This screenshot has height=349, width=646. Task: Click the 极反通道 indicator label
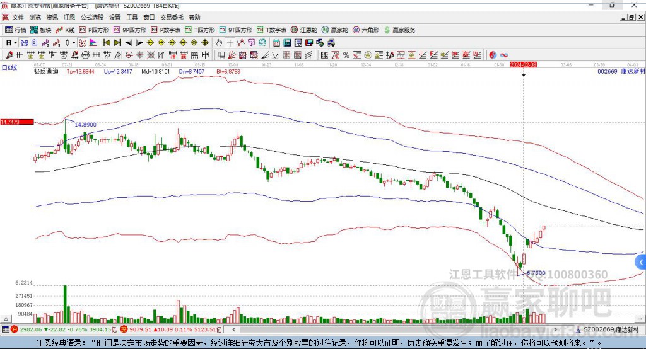(x=46, y=72)
